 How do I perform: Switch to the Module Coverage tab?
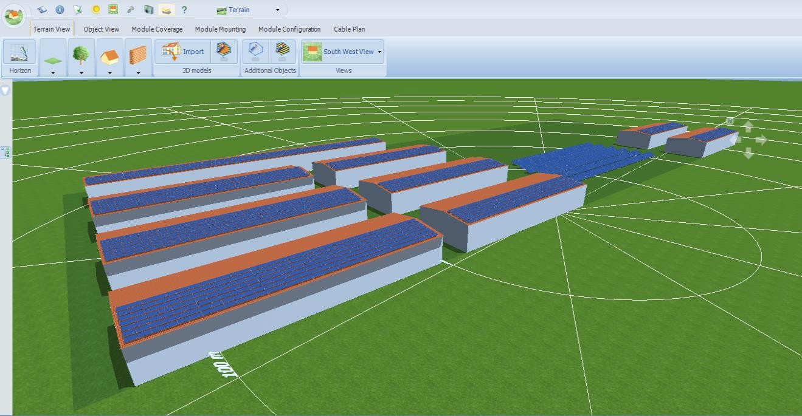(x=157, y=29)
